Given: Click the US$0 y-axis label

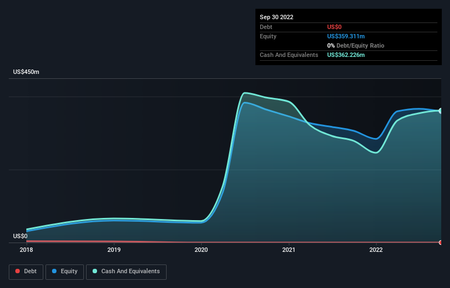Looking at the screenshot, I should click(20, 236).
